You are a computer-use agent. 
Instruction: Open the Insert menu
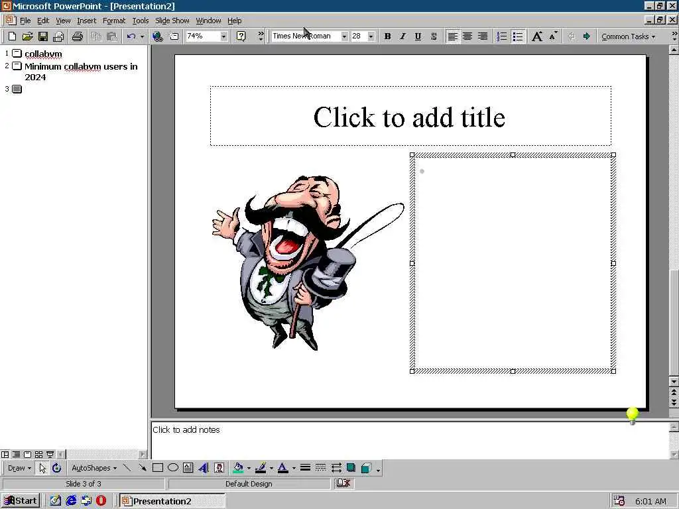coord(87,21)
